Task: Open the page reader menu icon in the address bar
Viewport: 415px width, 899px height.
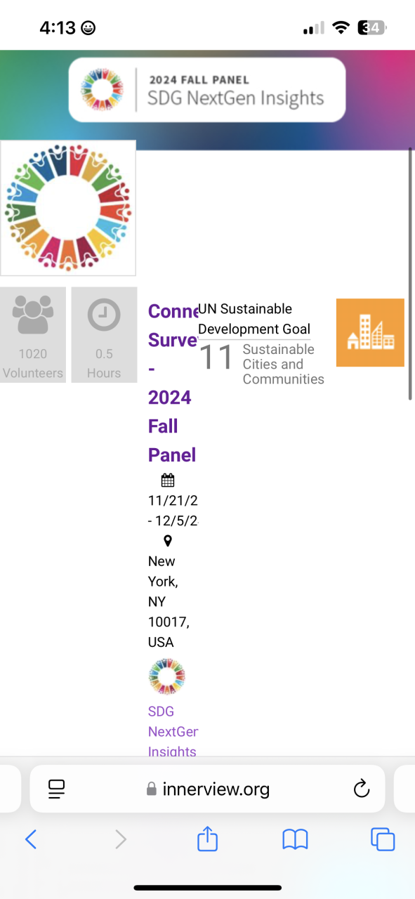Action: [57, 789]
